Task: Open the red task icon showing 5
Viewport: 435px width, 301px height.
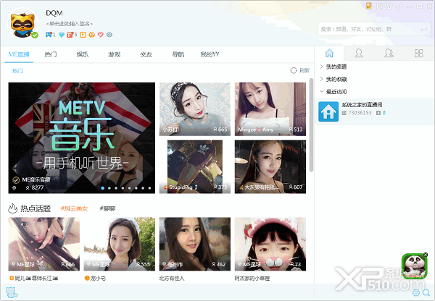Action: (70, 35)
